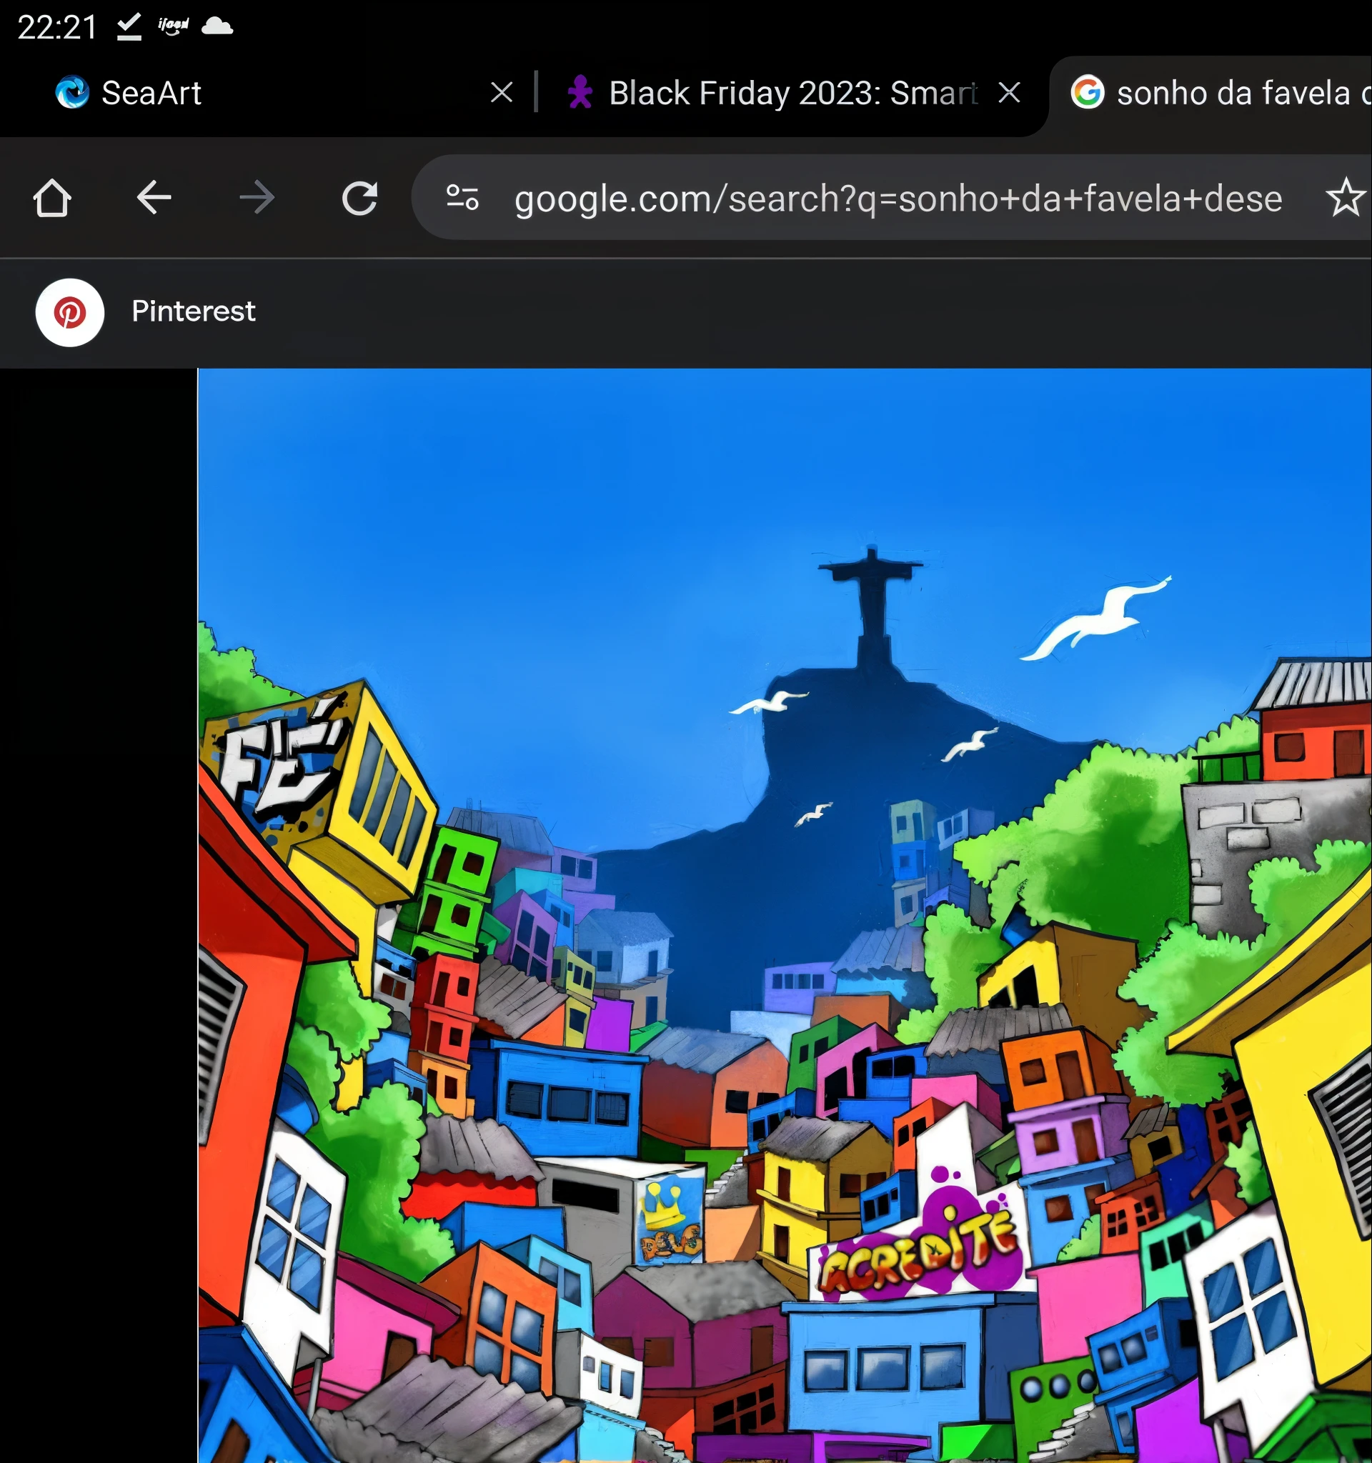Open the Pinterest source link
The image size is (1372, 1463).
(x=194, y=311)
